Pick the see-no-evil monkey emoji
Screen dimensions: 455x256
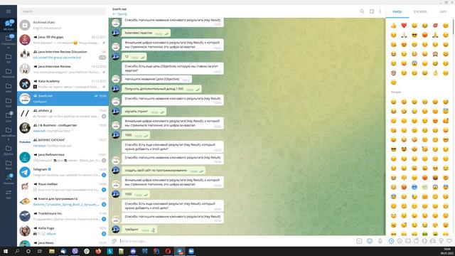point(435,54)
